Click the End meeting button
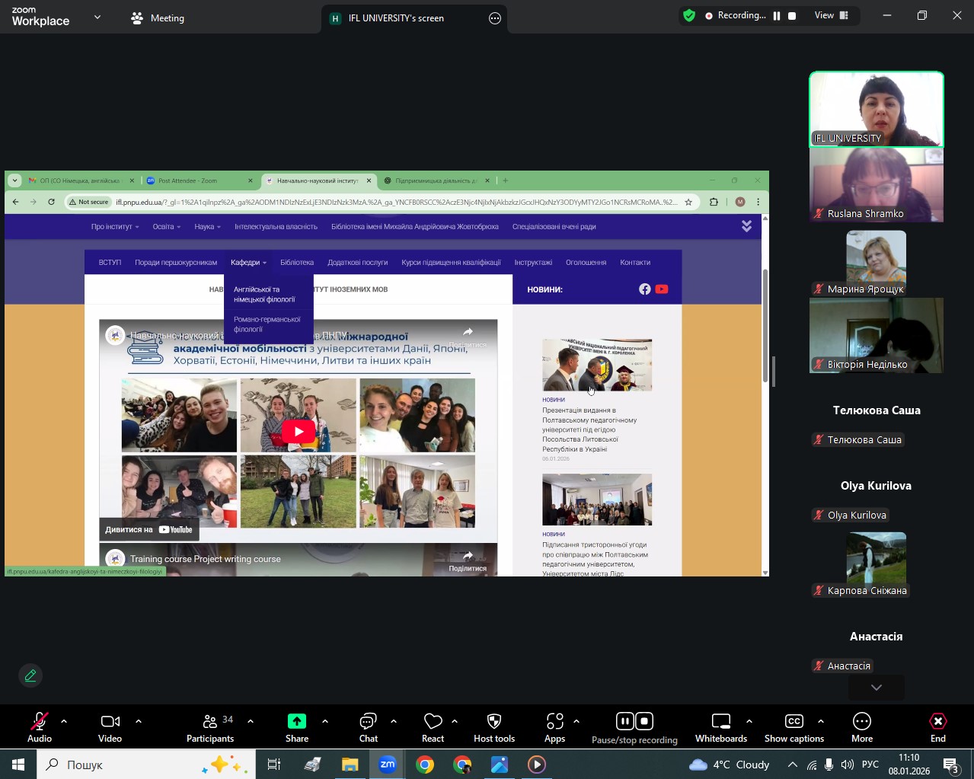This screenshot has width=974, height=779. coord(937,727)
